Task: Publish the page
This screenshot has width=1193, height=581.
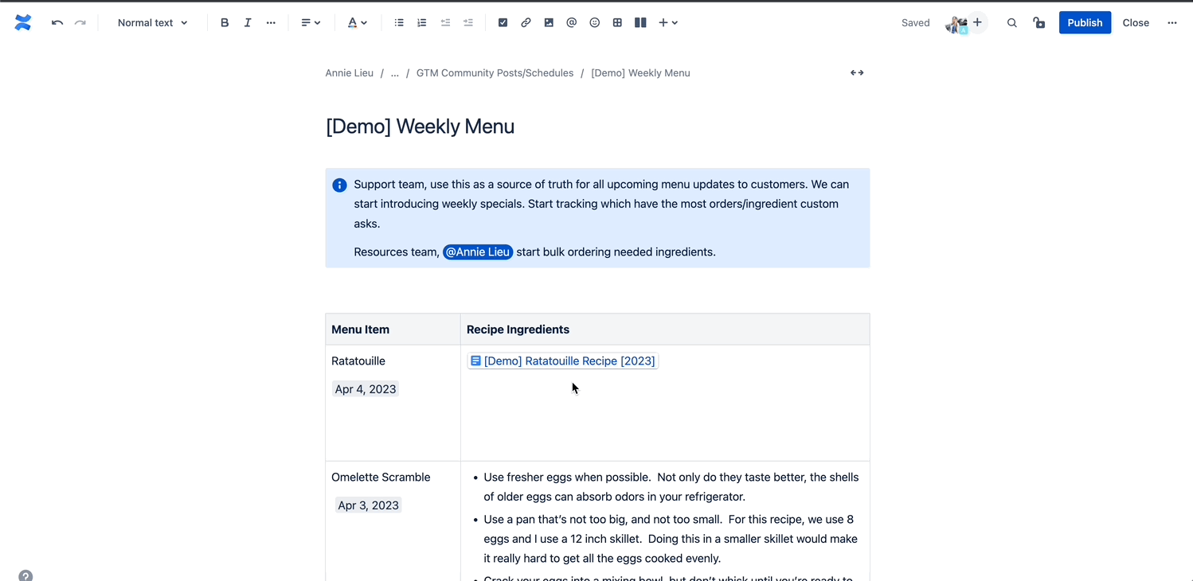Action: 1085,23
